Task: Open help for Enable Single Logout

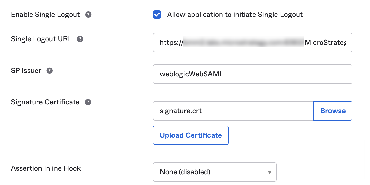Action: (x=88, y=15)
